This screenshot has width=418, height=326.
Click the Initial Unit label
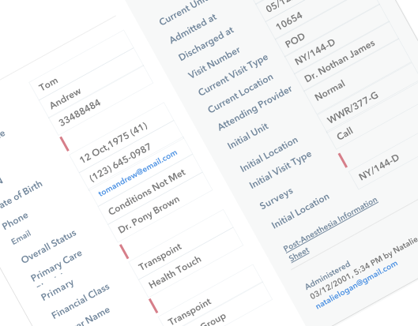(247, 136)
